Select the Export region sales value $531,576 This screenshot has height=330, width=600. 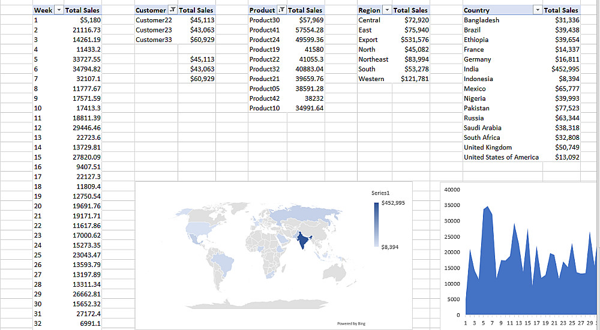coord(412,40)
